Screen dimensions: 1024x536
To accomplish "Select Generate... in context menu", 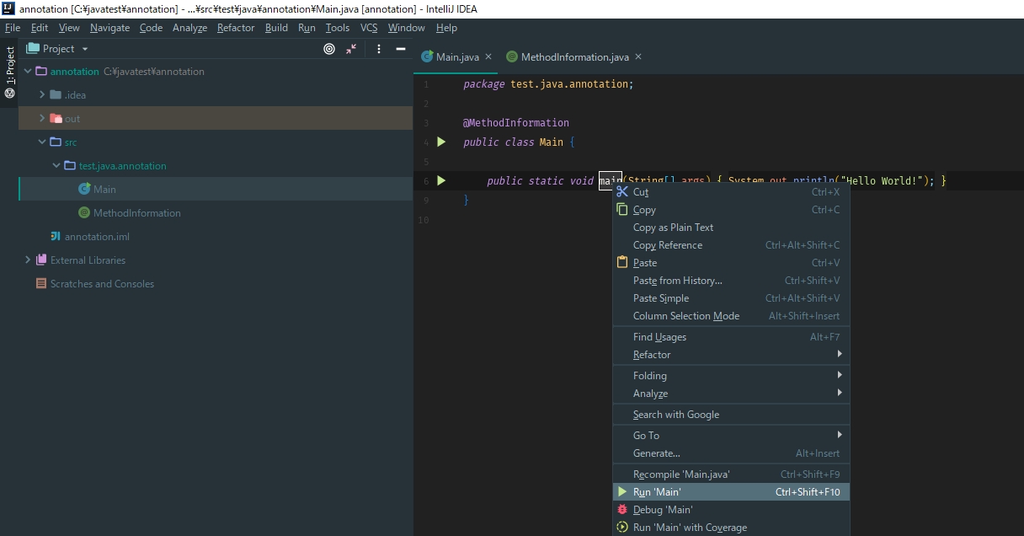I will click(x=731, y=453).
